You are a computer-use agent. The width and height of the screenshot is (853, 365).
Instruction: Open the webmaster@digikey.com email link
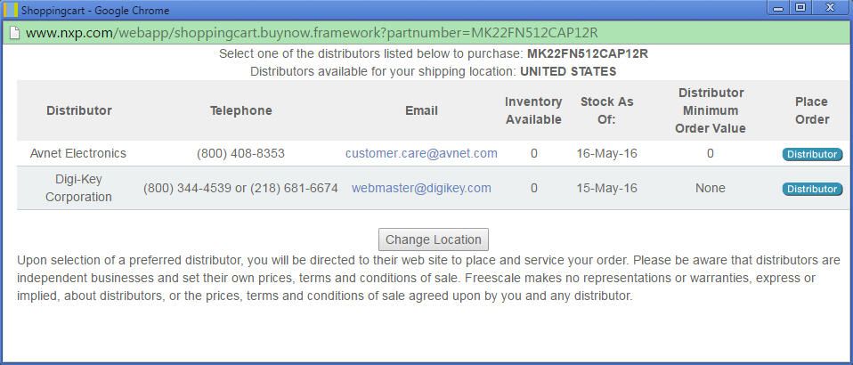tap(421, 188)
